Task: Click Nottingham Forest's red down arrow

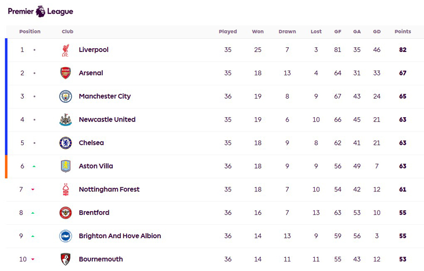Action: [x=33, y=190]
